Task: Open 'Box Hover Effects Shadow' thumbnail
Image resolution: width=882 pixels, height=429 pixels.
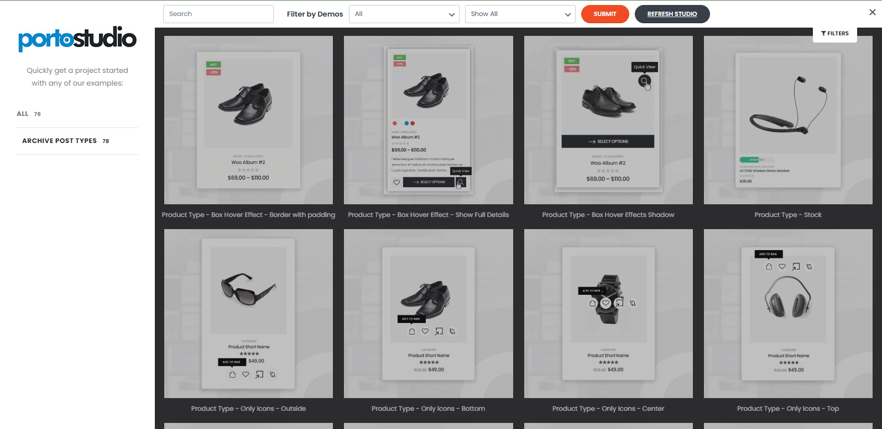Action: tap(608, 120)
